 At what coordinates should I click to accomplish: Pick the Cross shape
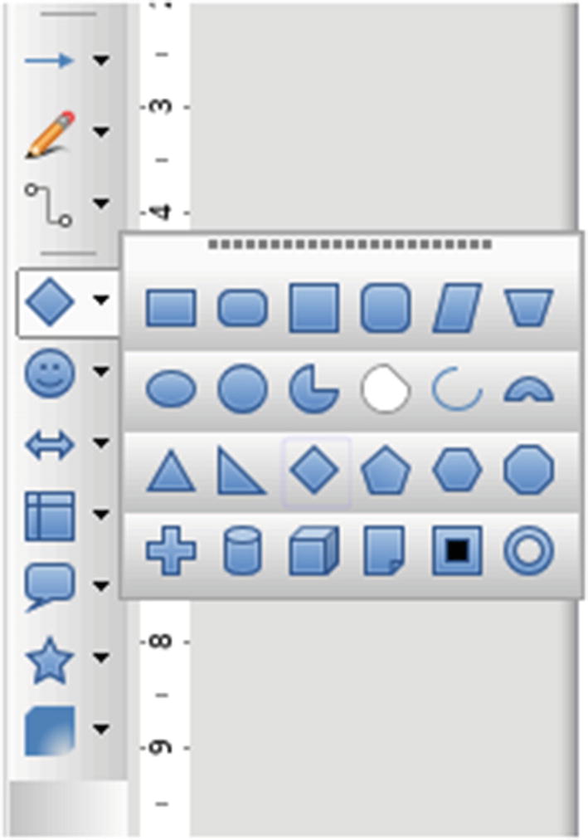tap(171, 550)
